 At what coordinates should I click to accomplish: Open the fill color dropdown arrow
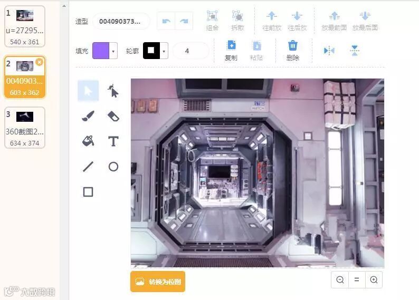pos(113,51)
